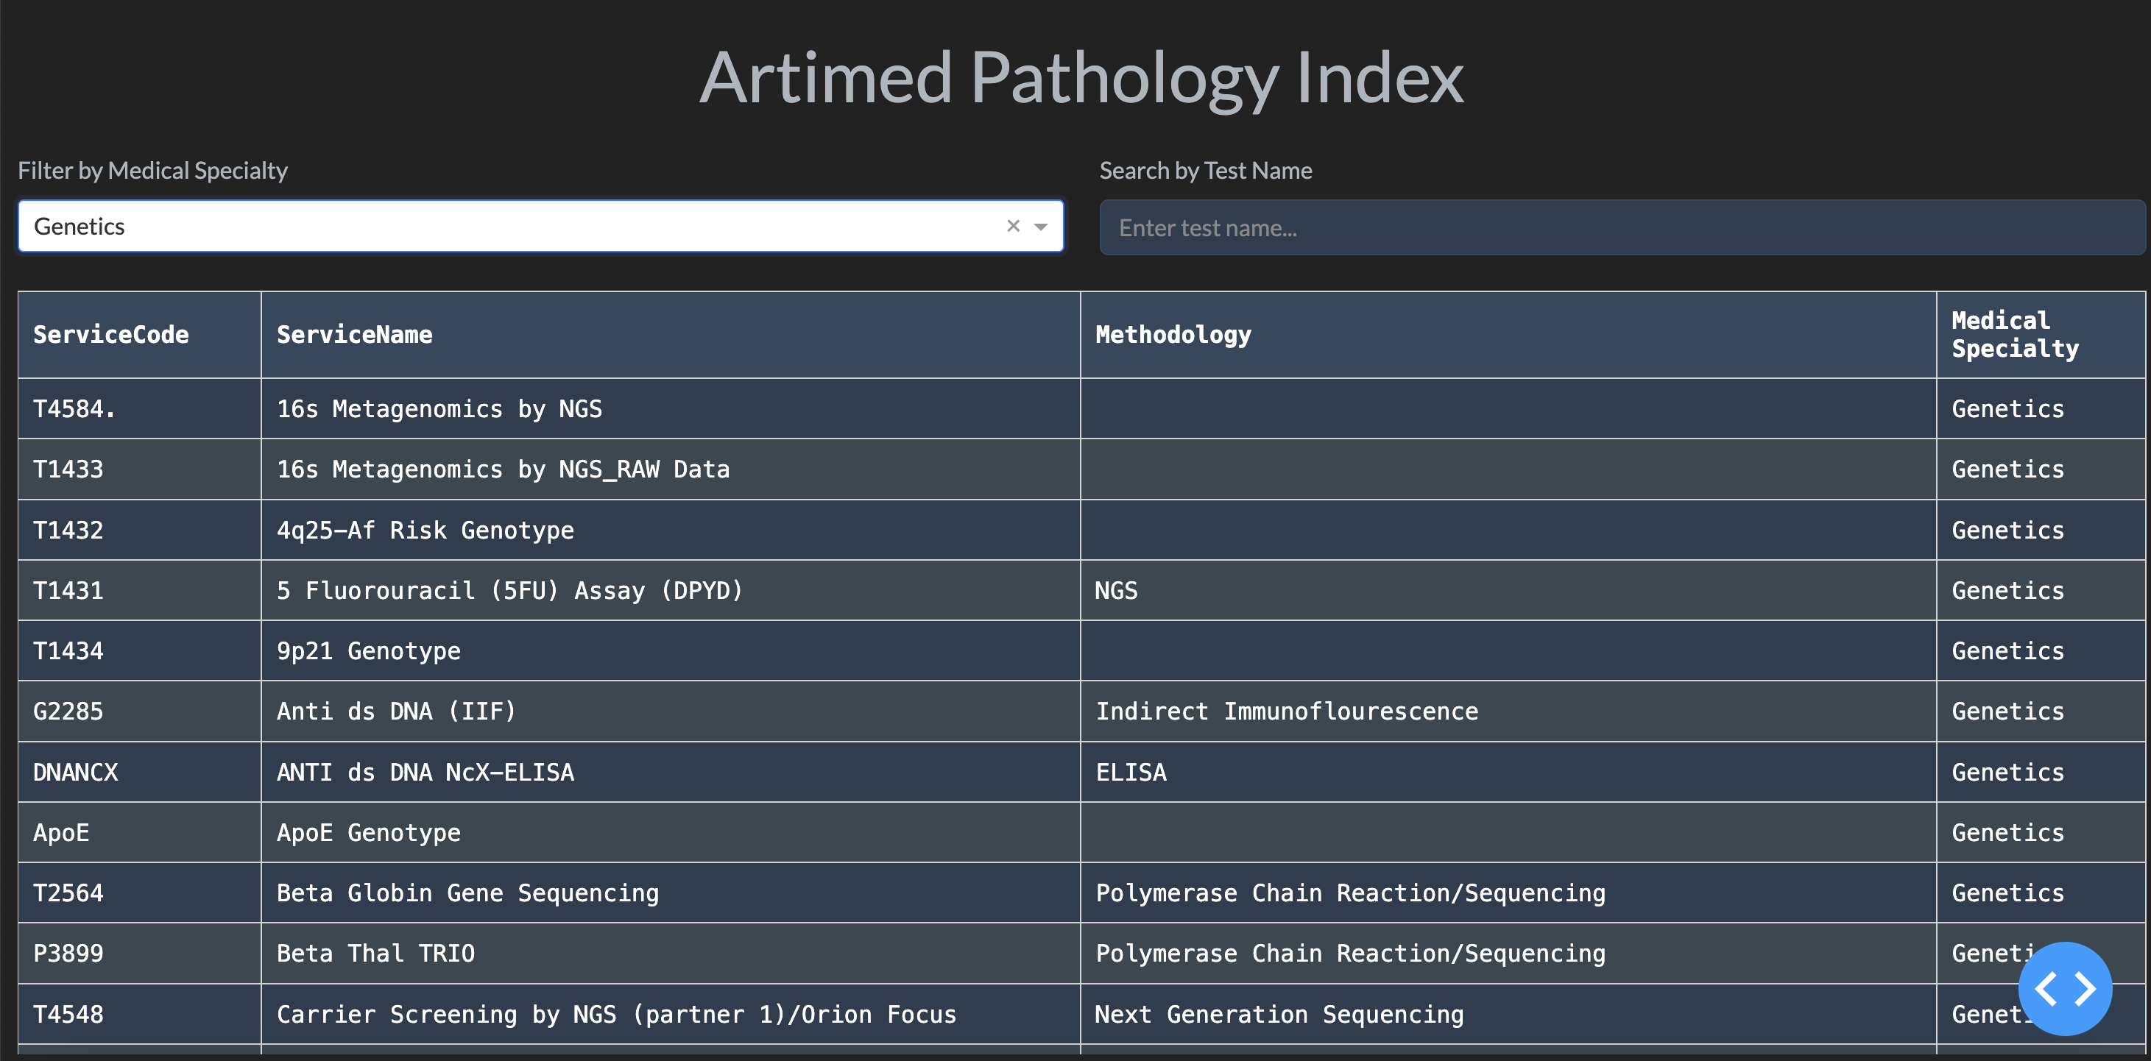Click the 4q25-Af Risk Genotype row
The image size is (2151, 1061).
pos(425,530)
